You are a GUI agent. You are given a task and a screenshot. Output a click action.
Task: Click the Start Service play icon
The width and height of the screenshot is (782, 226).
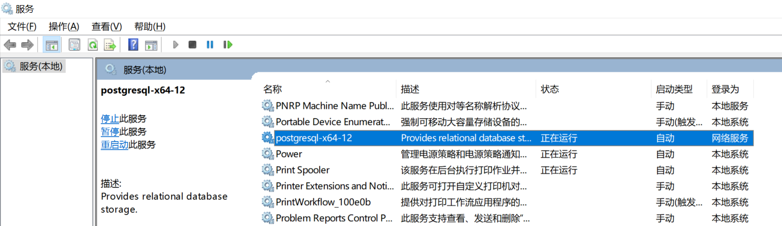[x=176, y=45]
